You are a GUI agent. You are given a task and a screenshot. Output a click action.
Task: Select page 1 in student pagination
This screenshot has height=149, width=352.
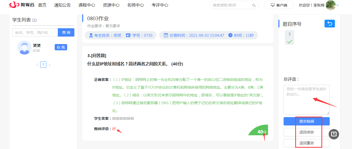tap(43, 65)
